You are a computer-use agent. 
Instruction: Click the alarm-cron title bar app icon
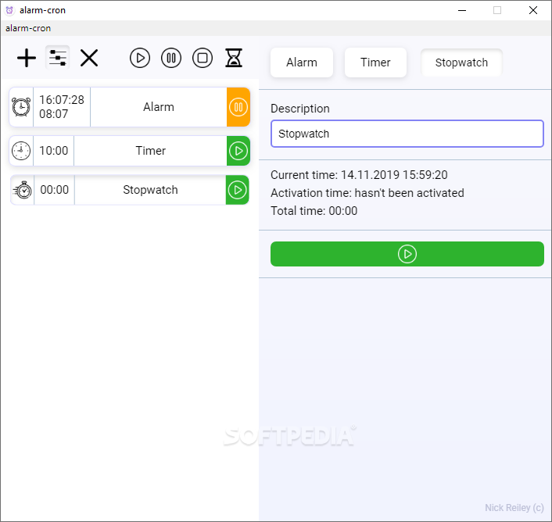pyautogui.click(x=9, y=10)
